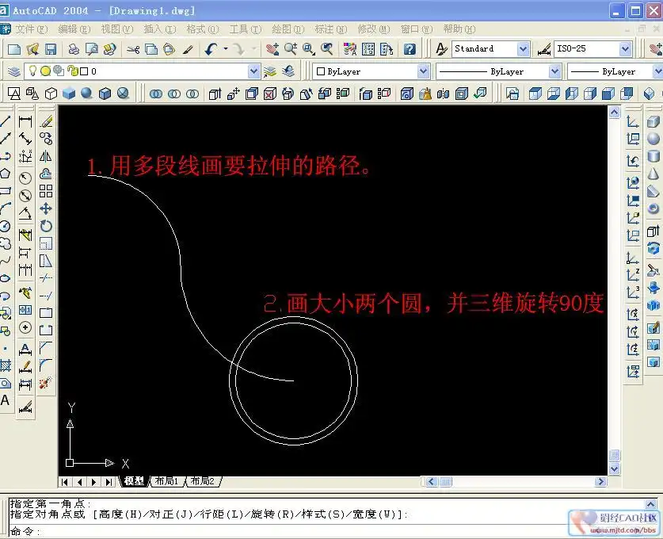663x539 pixels.
Task: Select the Polygon draw tool
Action: click(x=5, y=174)
